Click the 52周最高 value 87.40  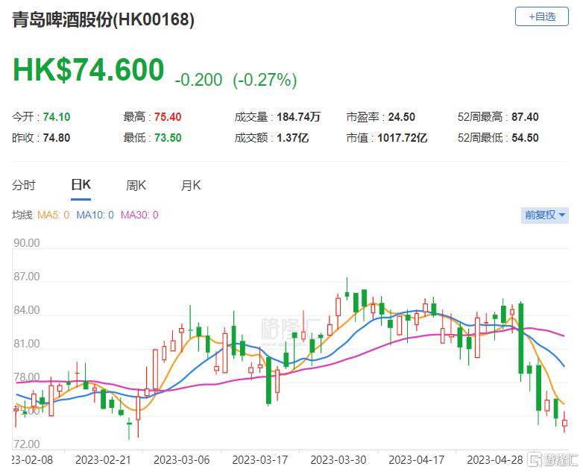pyautogui.click(x=525, y=117)
